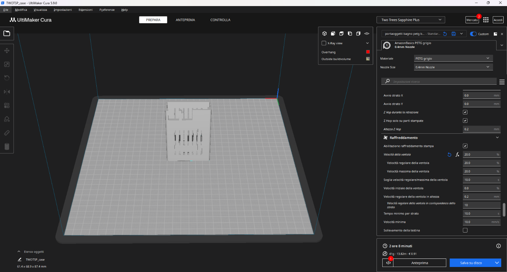Click the formula fx icon for fan speed
The width and height of the screenshot is (507, 272).
pos(458,155)
